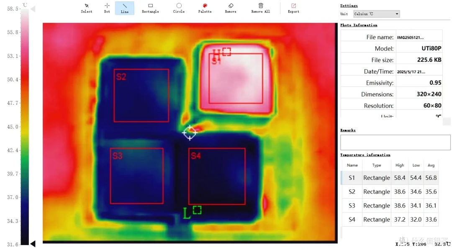Click the S2 rectangle region label
The height and width of the screenshot is (250, 452).
point(121,77)
